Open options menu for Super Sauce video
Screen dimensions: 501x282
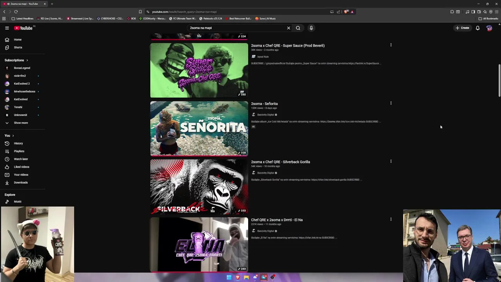point(391,45)
